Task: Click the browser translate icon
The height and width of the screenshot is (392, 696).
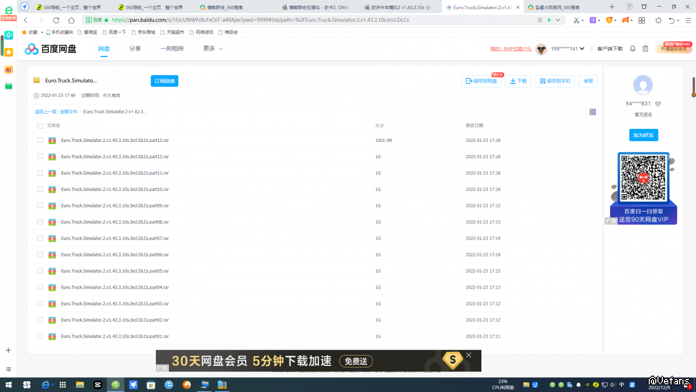Action: coord(593,20)
